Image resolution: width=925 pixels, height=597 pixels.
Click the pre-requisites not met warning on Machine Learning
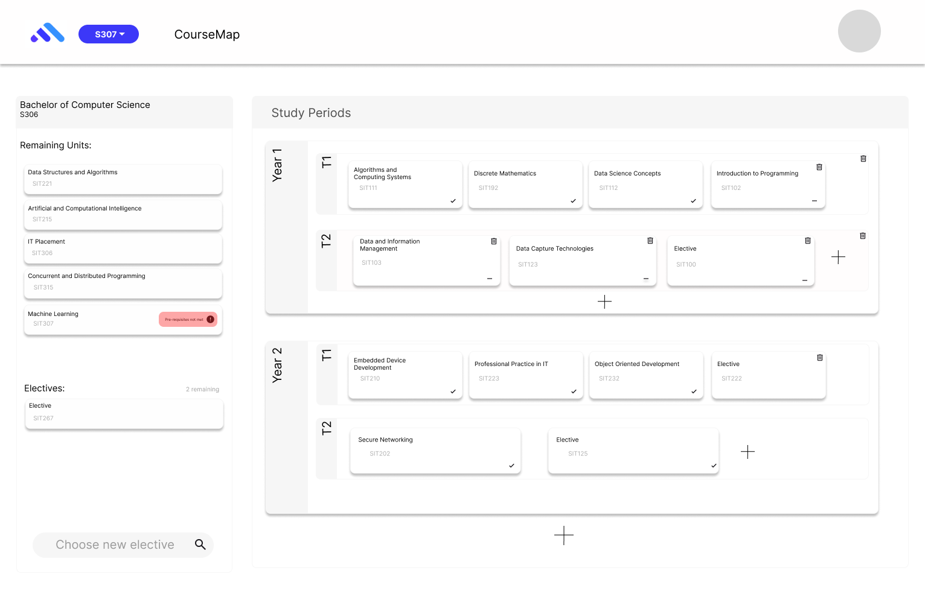coord(188,319)
